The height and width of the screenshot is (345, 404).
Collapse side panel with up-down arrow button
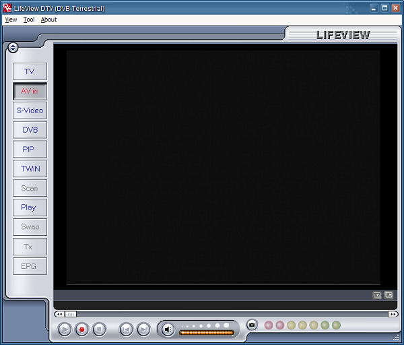pos(13,47)
